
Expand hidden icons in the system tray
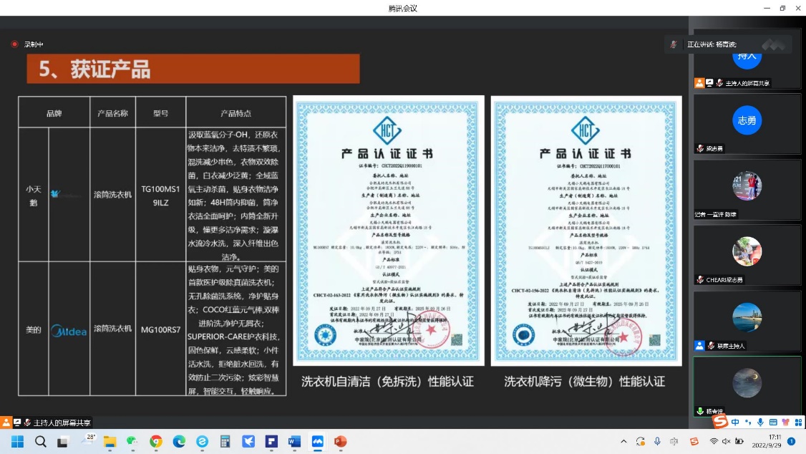(x=623, y=440)
